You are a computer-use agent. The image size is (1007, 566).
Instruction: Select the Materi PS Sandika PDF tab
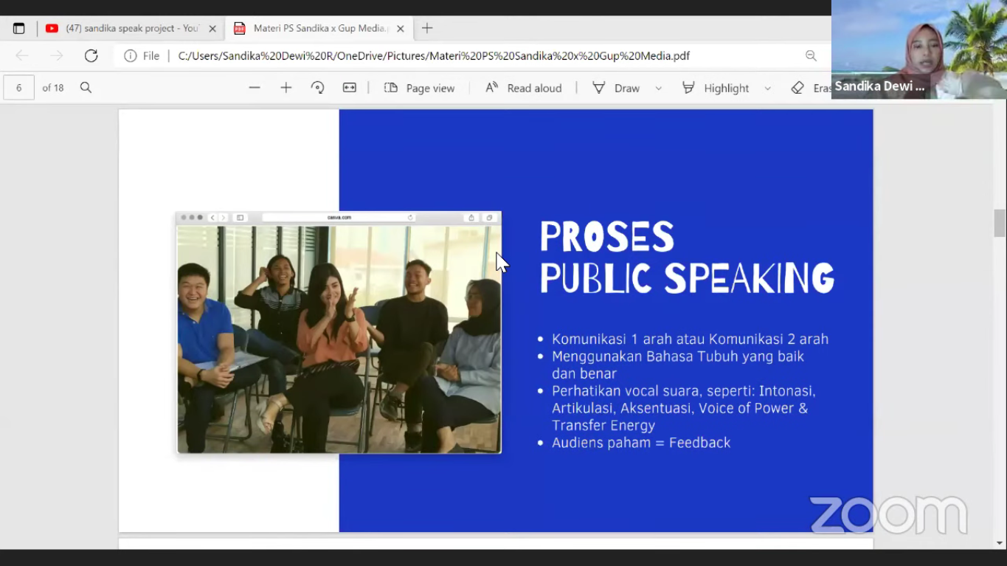[319, 29]
